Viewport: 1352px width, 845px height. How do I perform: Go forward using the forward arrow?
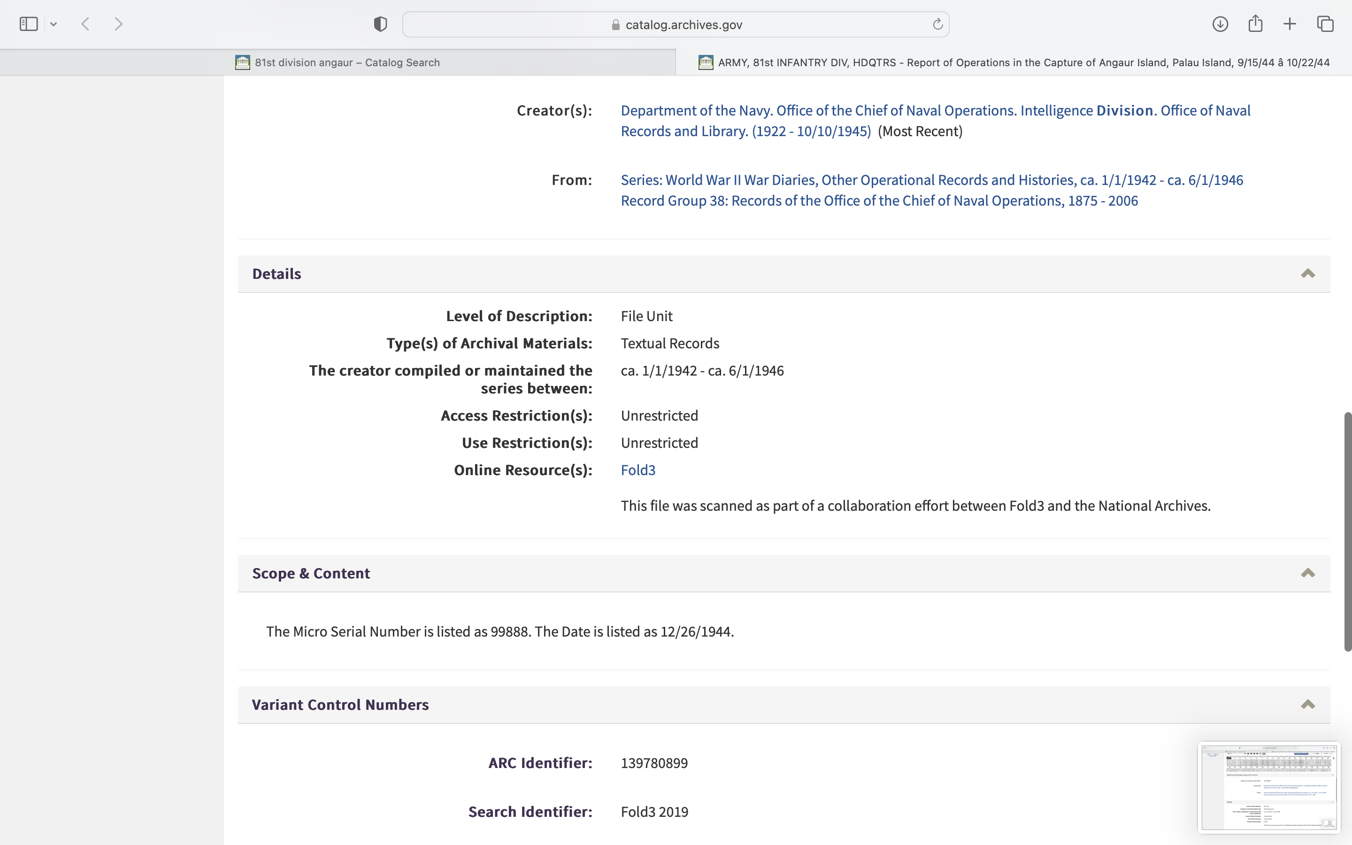[118, 24]
